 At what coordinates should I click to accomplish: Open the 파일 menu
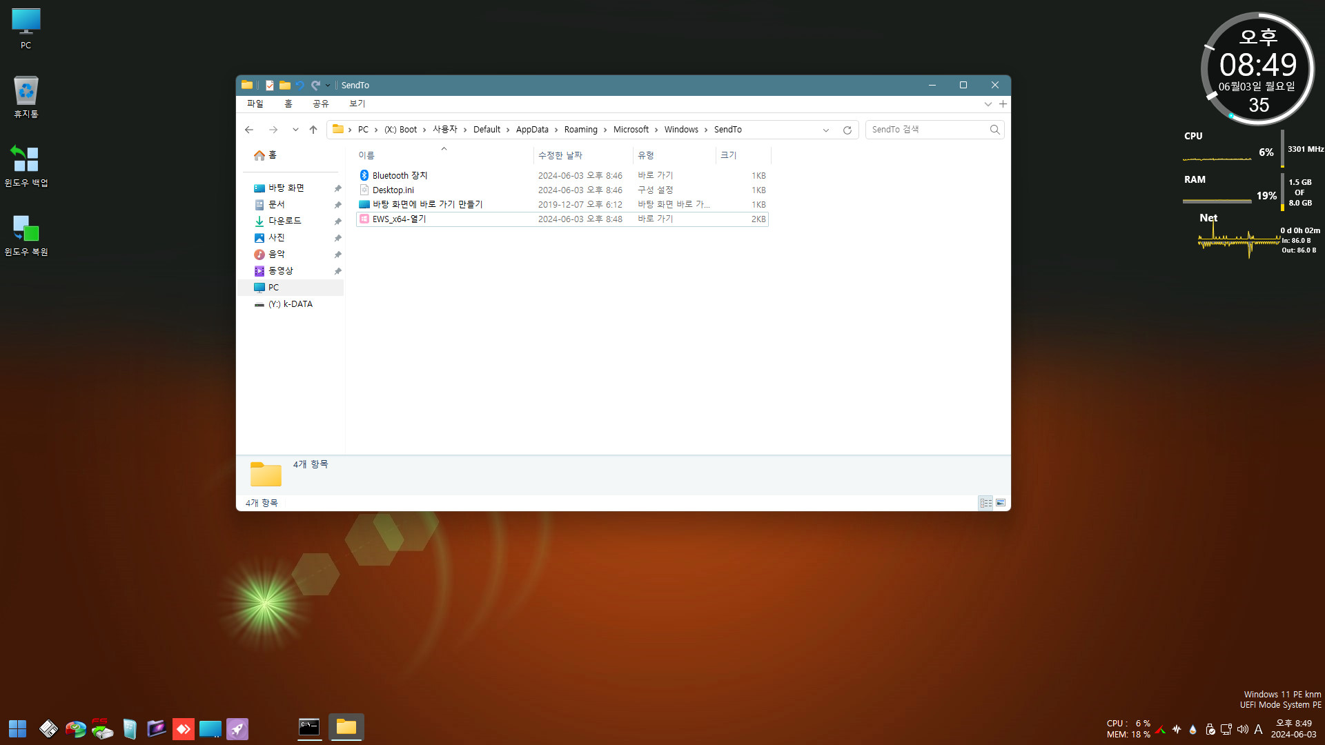pyautogui.click(x=255, y=103)
